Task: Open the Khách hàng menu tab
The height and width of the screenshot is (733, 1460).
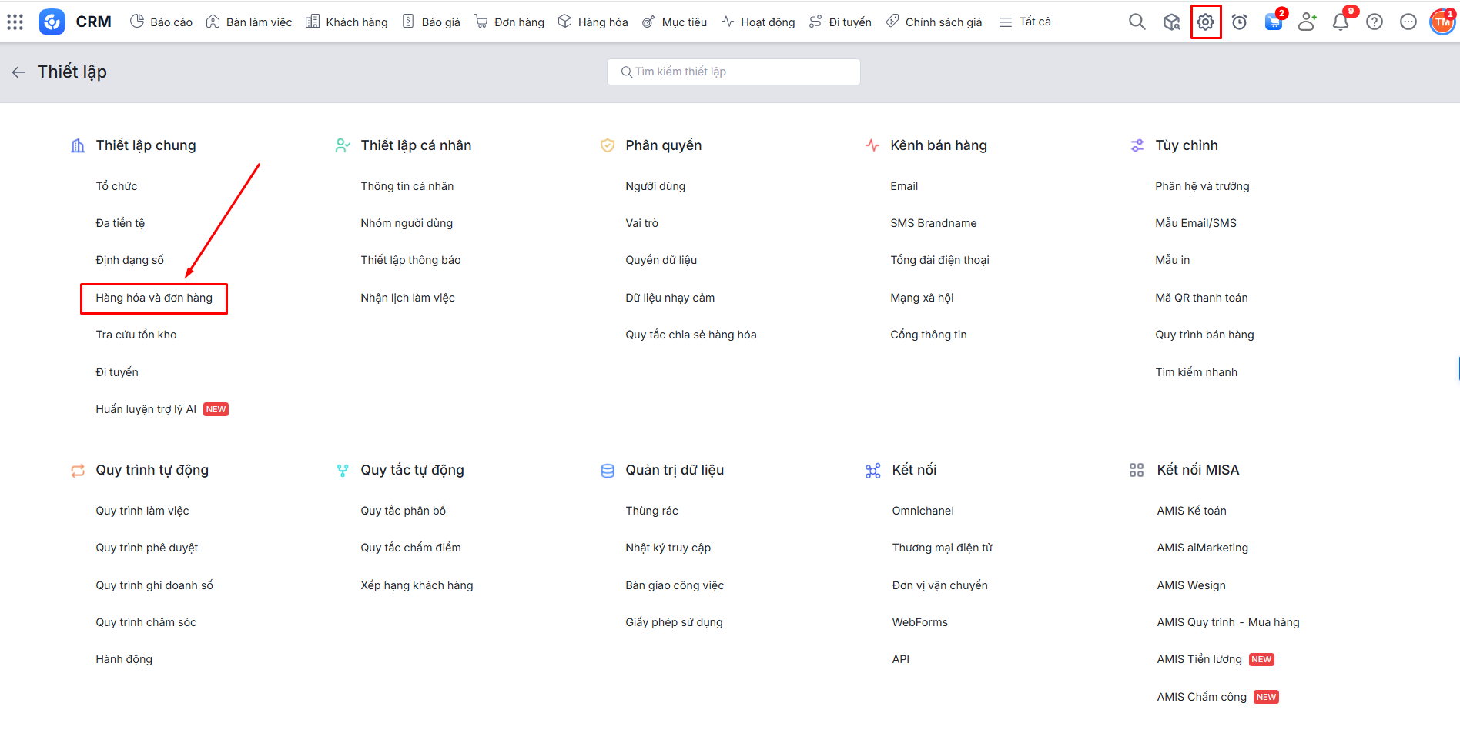Action: (347, 22)
